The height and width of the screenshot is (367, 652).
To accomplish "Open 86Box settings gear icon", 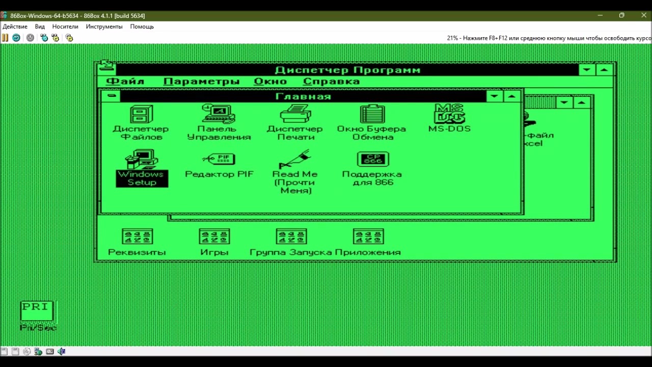I will (x=69, y=38).
